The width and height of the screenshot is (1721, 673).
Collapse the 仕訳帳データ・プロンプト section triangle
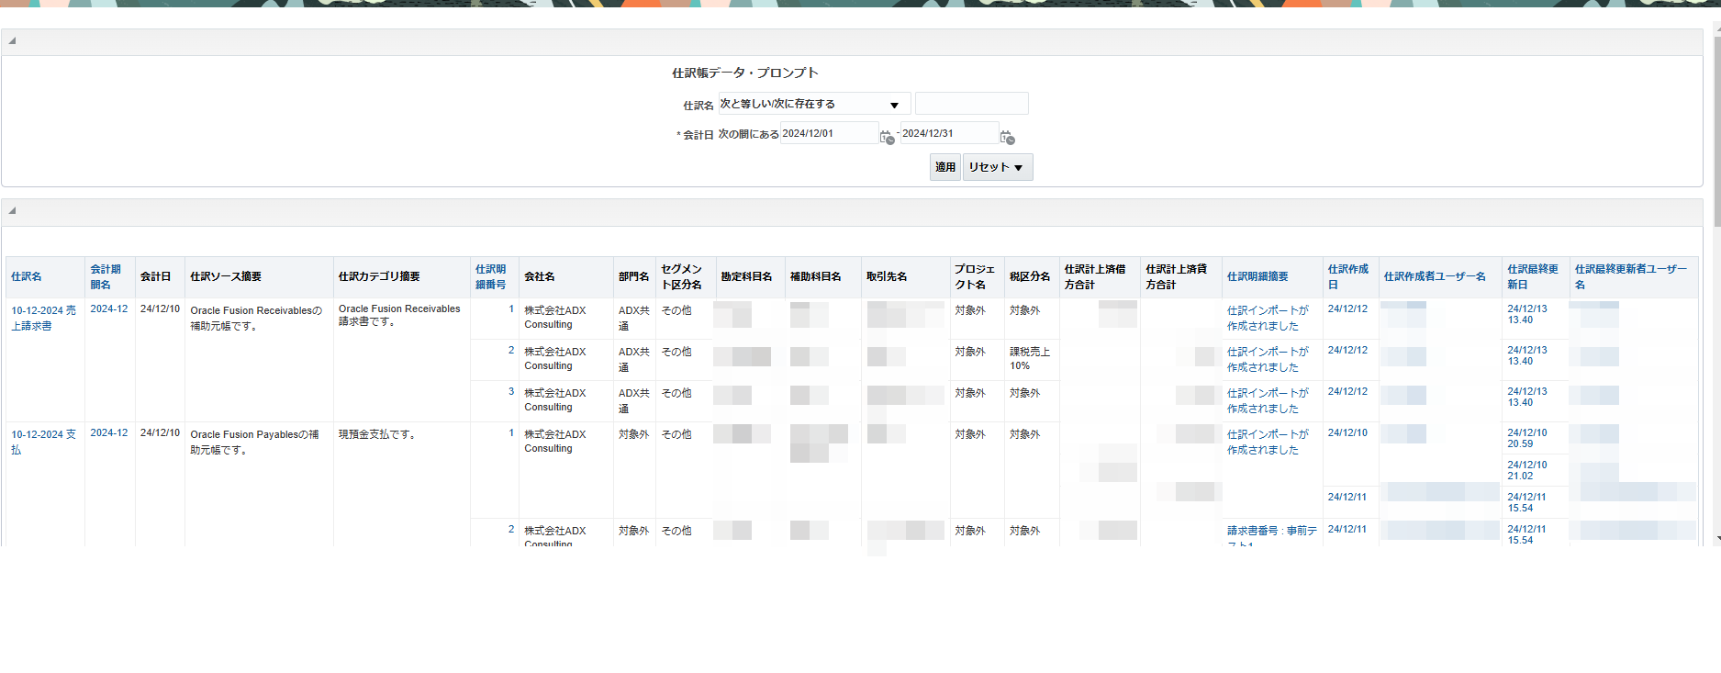pyautogui.click(x=12, y=41)
